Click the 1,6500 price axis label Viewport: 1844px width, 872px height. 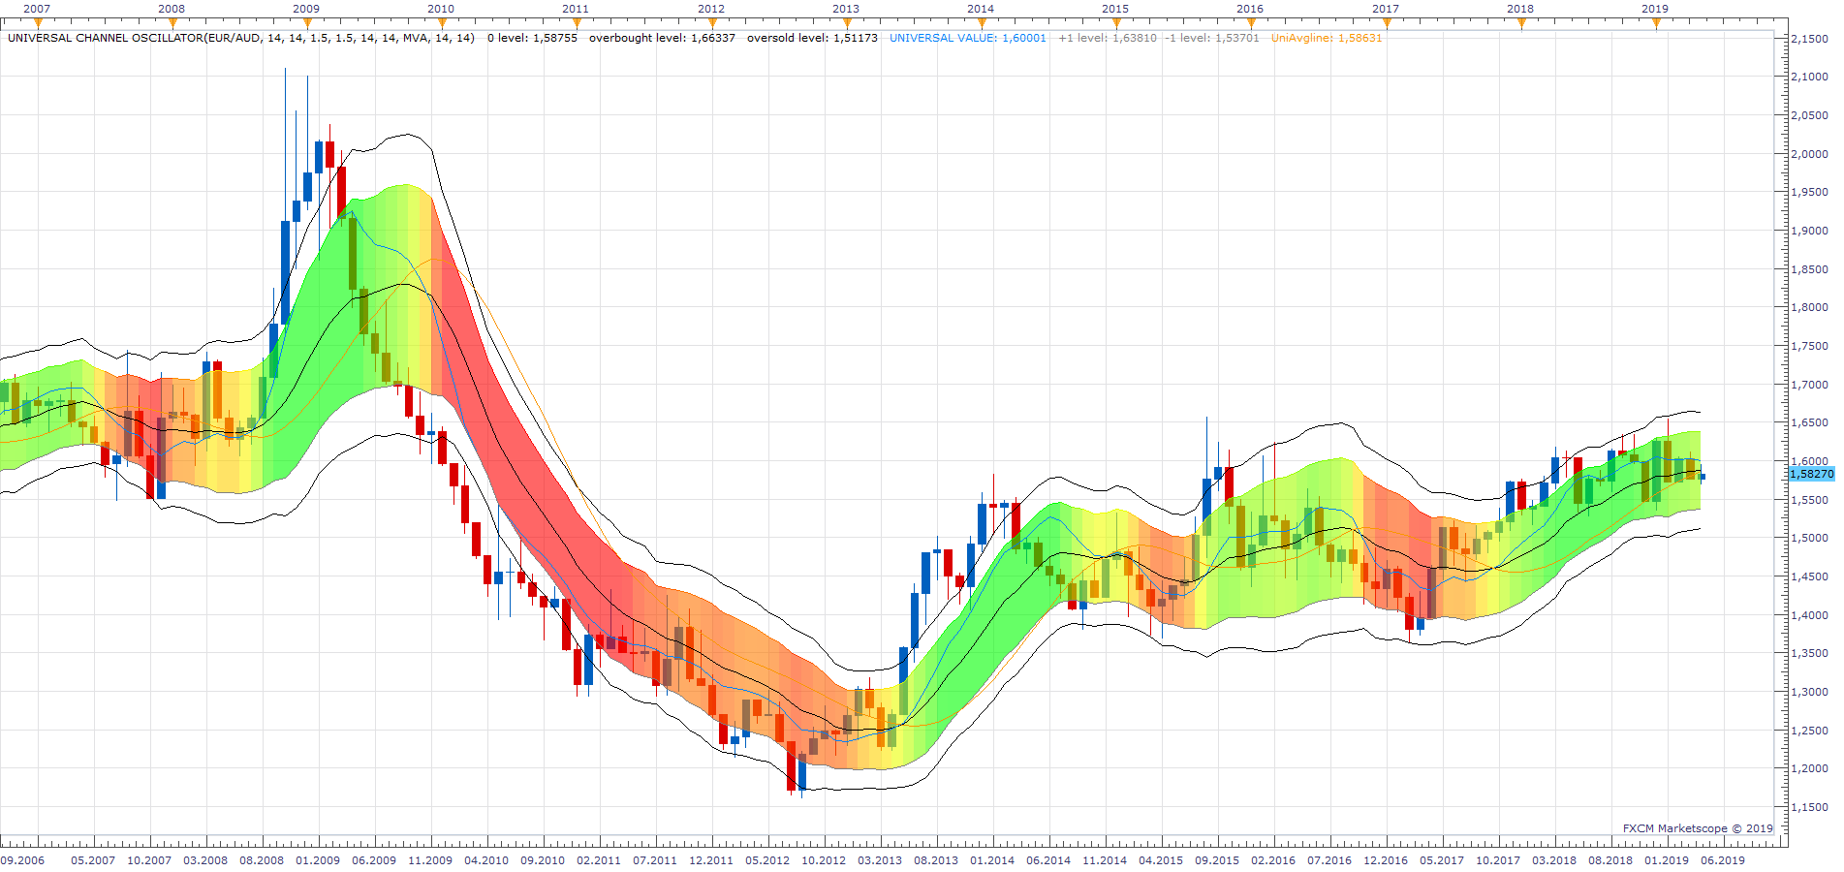1809,422
